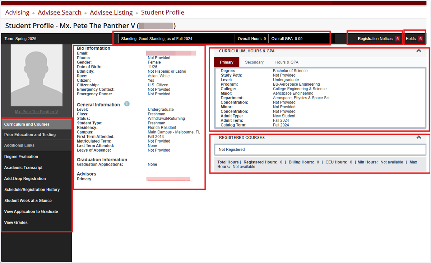
Task: Click the 11/26 date of birth value
Action: pyautogui.click(x=153, y=67)
